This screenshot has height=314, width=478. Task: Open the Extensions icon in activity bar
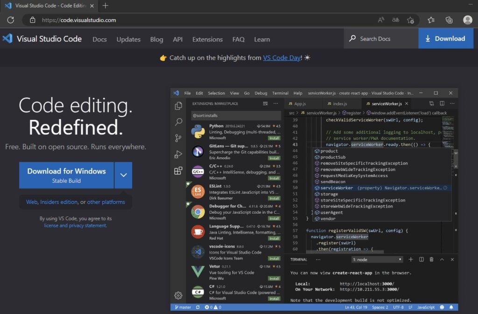point(178,171)
